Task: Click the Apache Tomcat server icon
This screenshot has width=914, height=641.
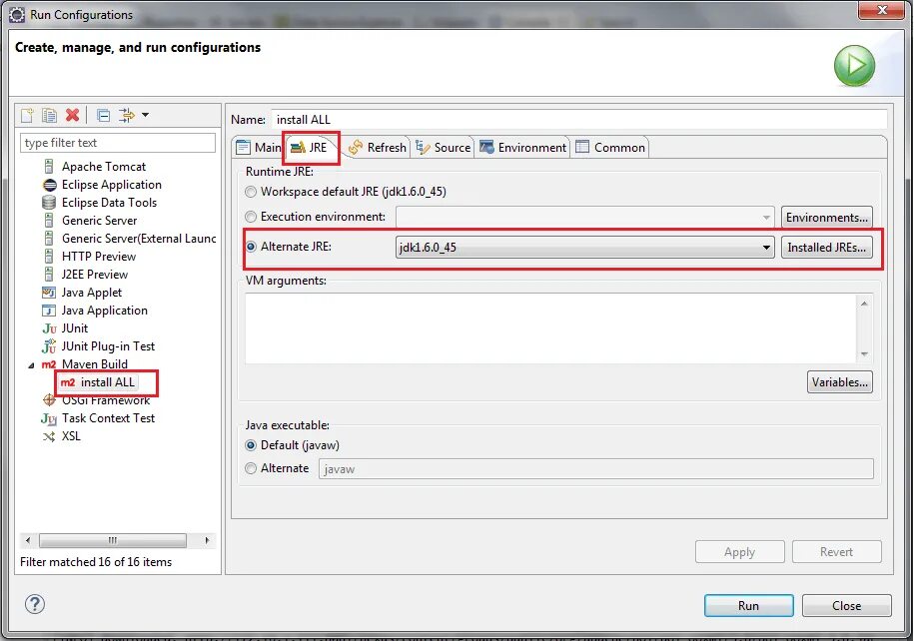Action: point(50,167)
